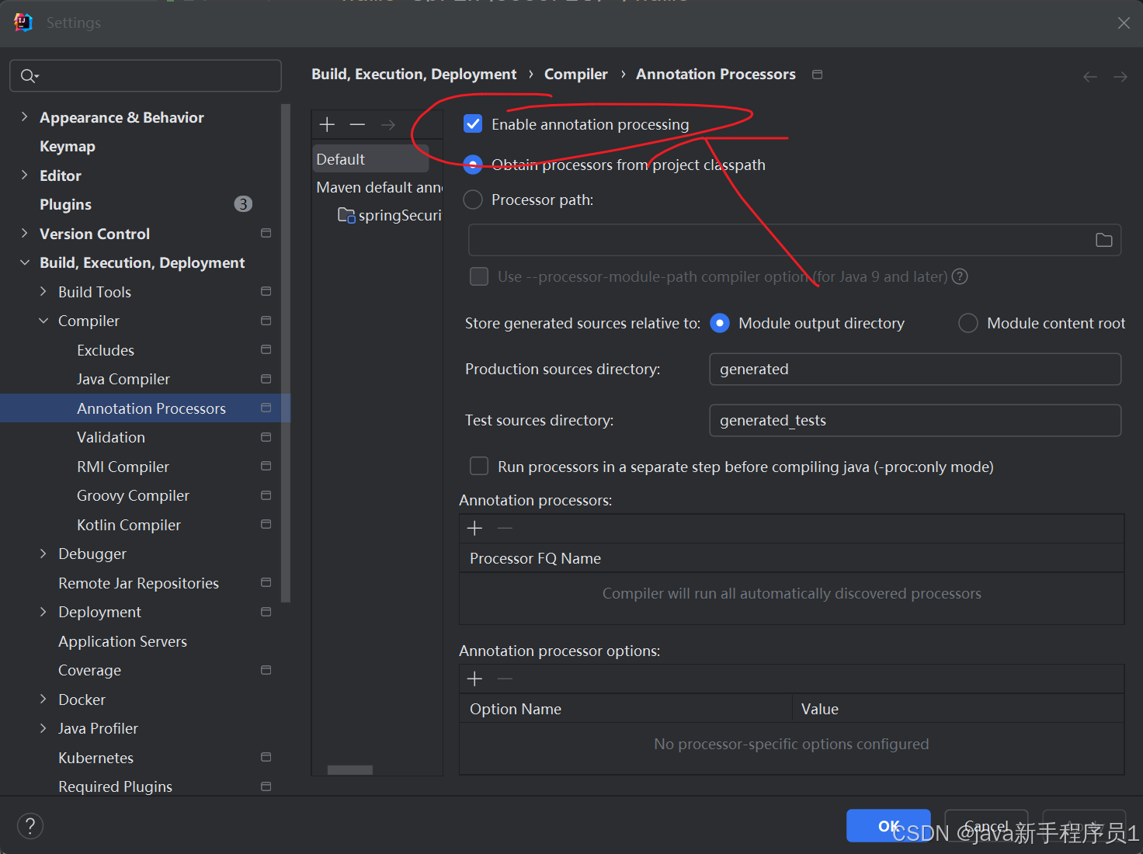Go to Compiler in the breadcrumb

(x=575, y=74)
